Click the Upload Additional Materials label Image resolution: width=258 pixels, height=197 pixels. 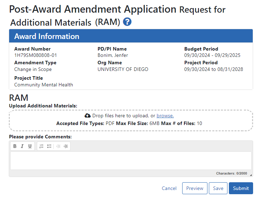coord(43,106)
